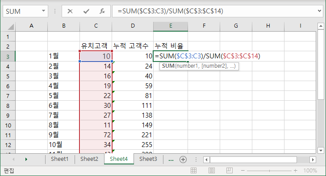Select column H header

coord(268,26)
